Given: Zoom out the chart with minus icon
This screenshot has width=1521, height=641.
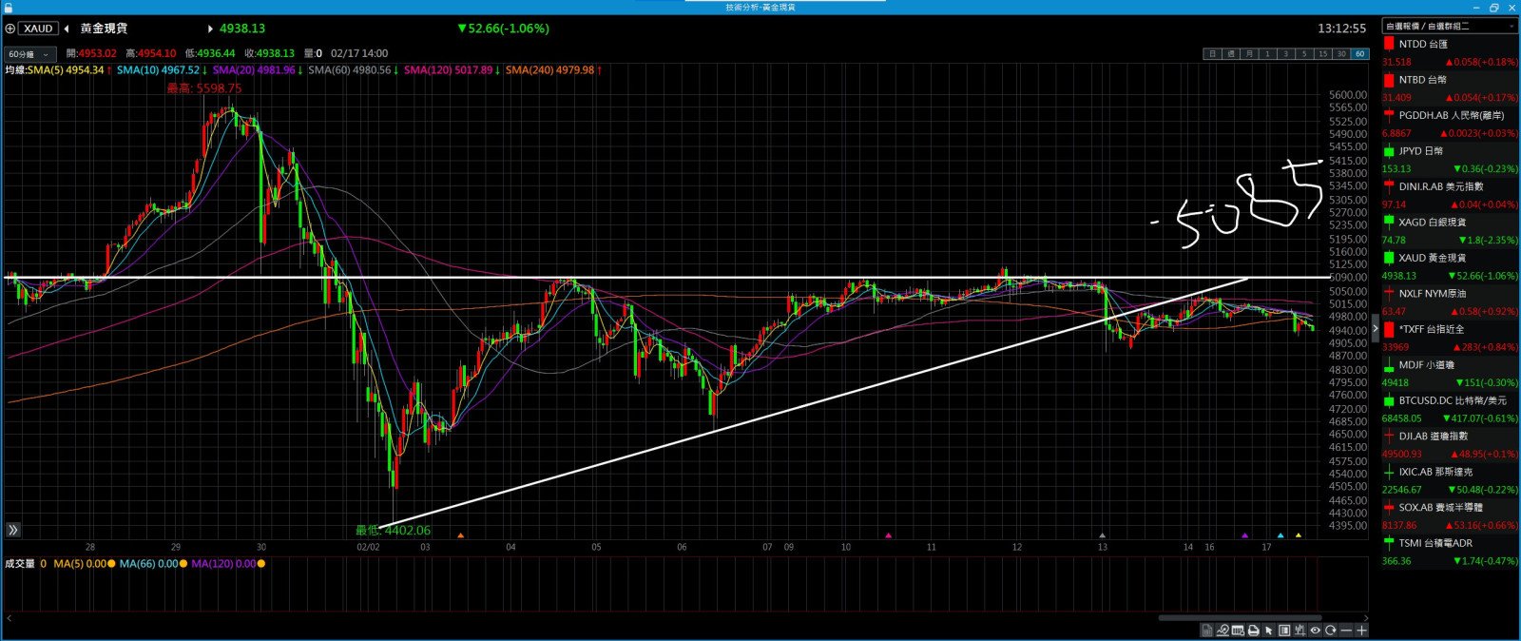Looking at the screenshot, I should tap(1346, 631).
